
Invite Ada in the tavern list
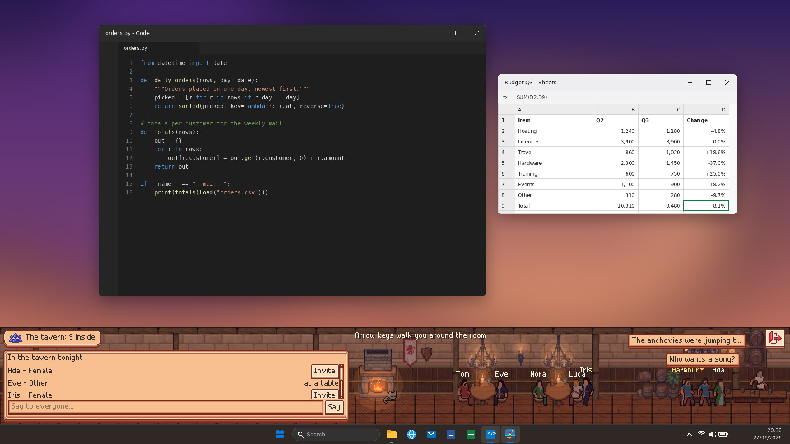point(325,370)
